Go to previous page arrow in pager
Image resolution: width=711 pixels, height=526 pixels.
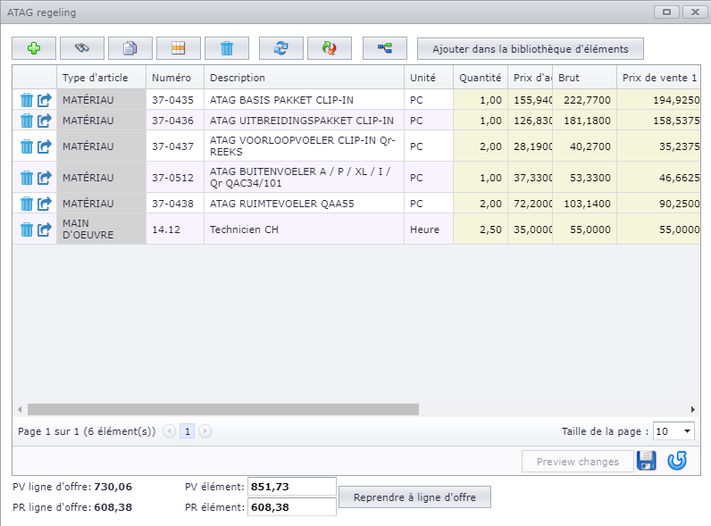tap(169, 431)
